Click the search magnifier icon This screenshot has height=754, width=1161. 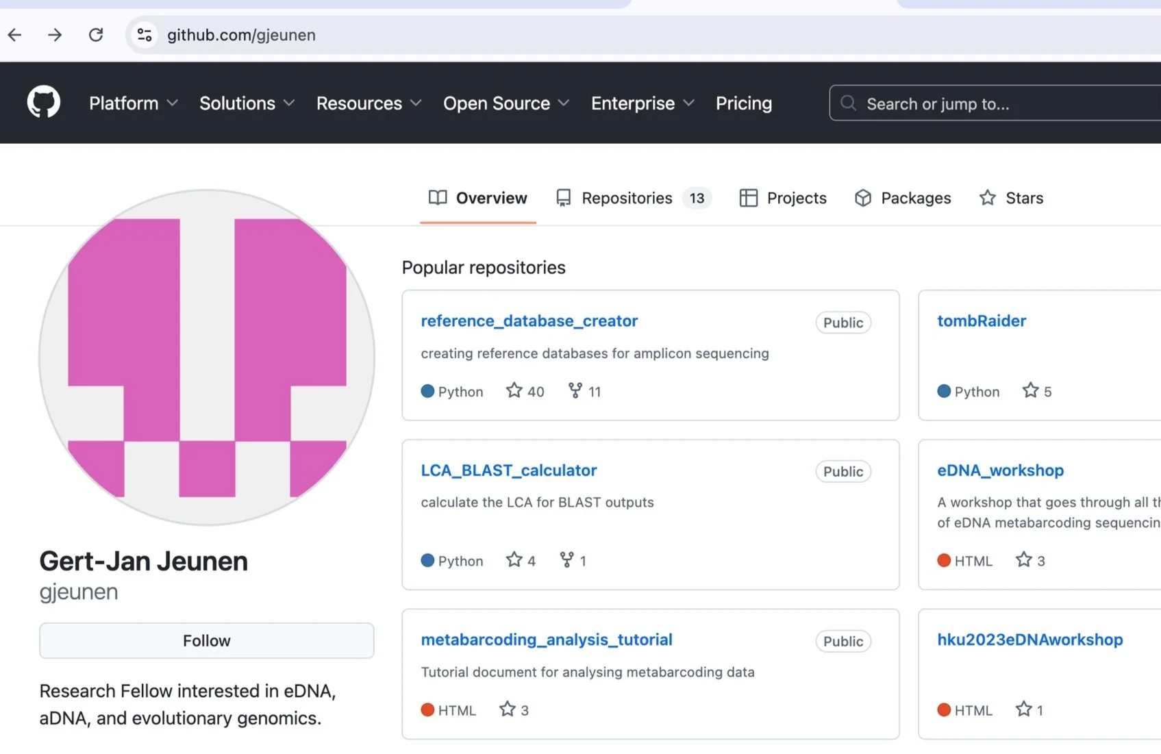[848, 103]
